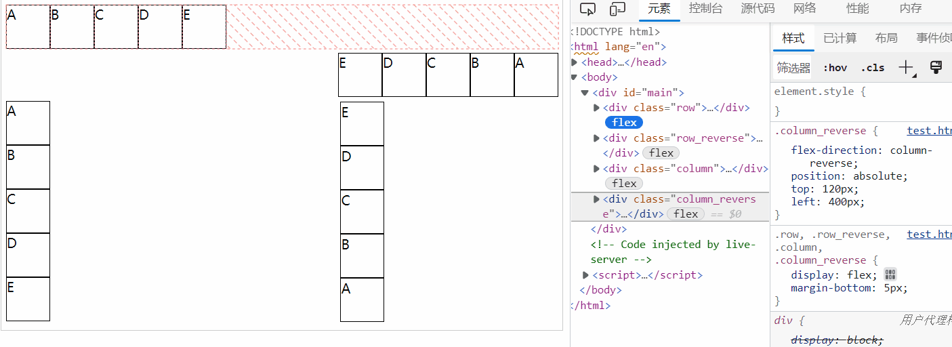This screenshot has width=952, height=347.
Task: Switch to the 元素 tab
Action: [659, 9]
